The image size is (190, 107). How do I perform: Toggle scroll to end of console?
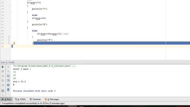[x=8, y=81]
